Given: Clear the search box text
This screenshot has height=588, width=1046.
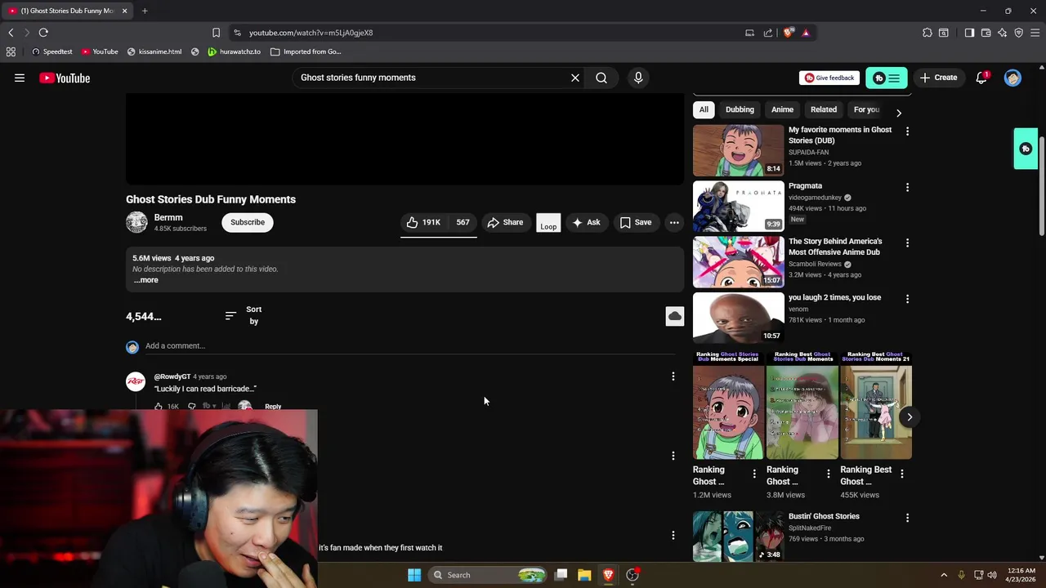Looking at the screenshot, I should 575,78.
